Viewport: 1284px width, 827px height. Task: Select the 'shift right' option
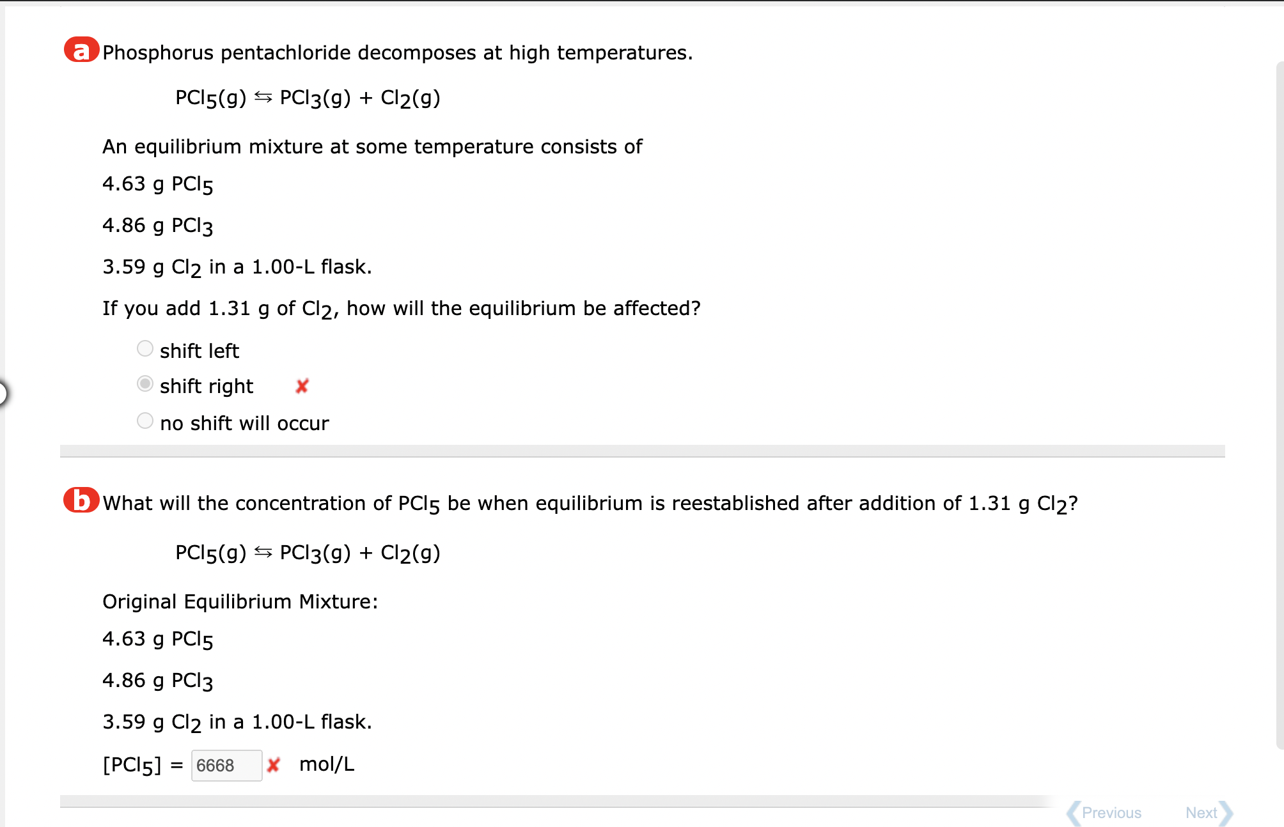[145, 383]
